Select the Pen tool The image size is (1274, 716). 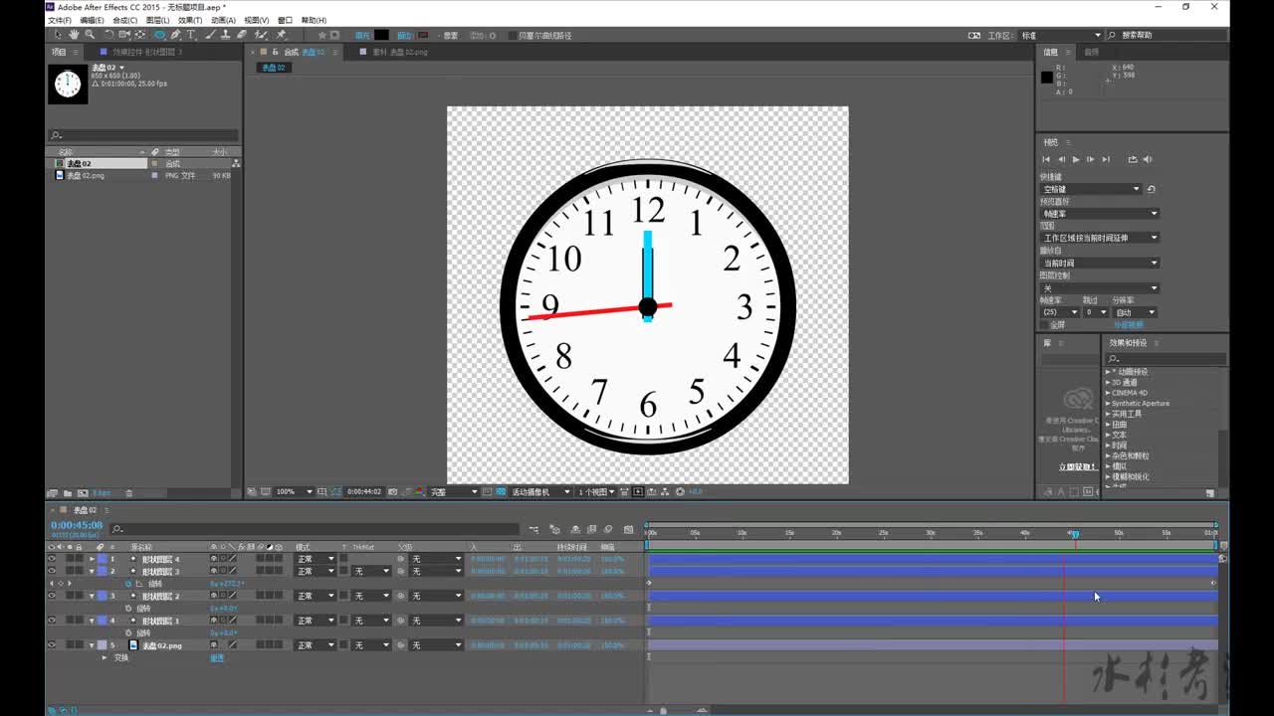tap(175, 35)
